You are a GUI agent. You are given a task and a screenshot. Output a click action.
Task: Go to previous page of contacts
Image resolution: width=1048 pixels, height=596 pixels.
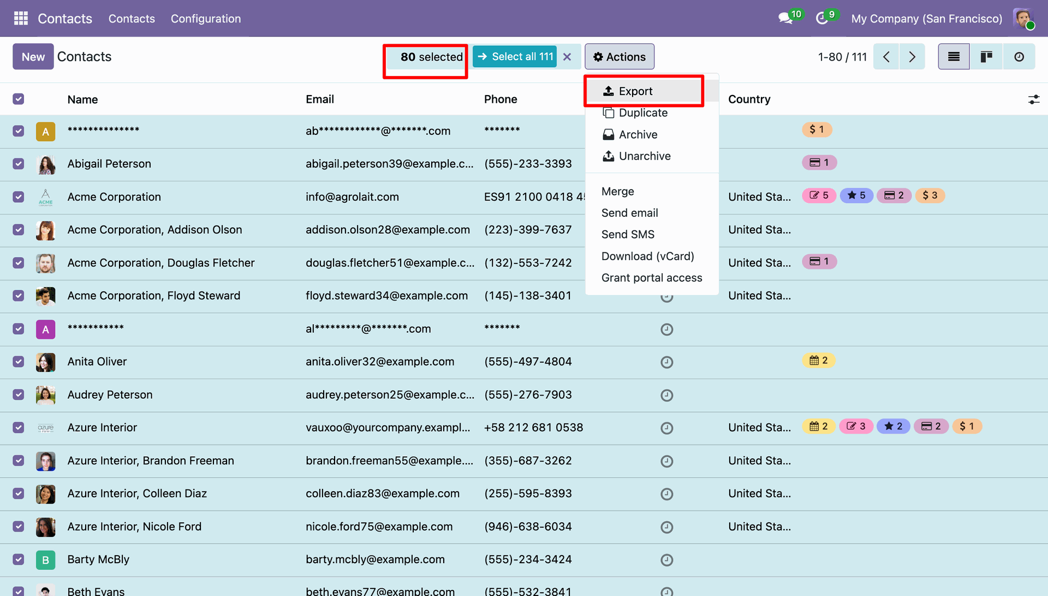tap(886, 57)
